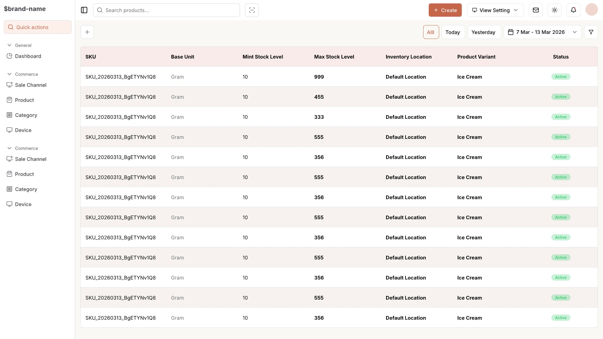Click the Create button

coord(445,10)
